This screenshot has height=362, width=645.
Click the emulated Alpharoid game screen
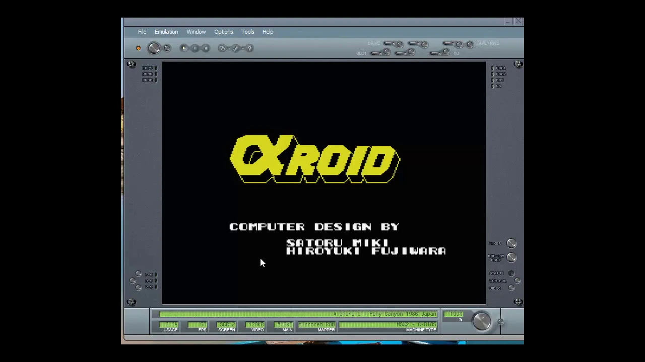coord(324,183)
